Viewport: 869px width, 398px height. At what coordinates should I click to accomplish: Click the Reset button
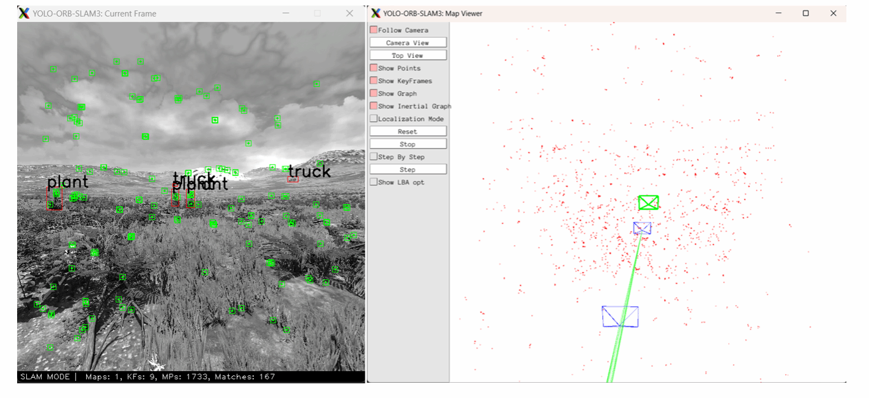(x=408, y=131)
